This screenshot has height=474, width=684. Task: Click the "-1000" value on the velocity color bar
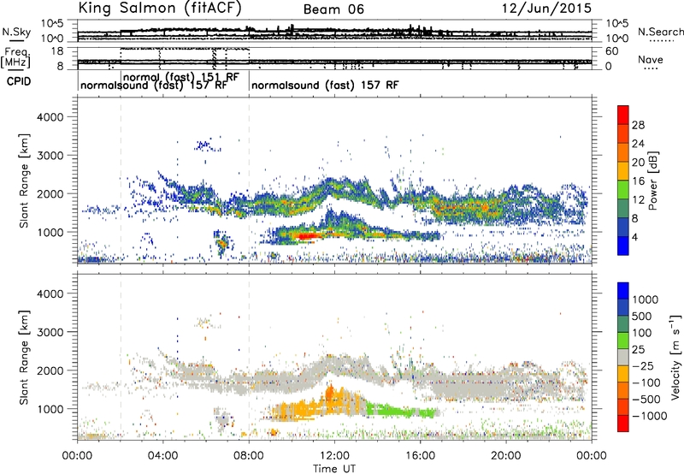click(650, 416)
